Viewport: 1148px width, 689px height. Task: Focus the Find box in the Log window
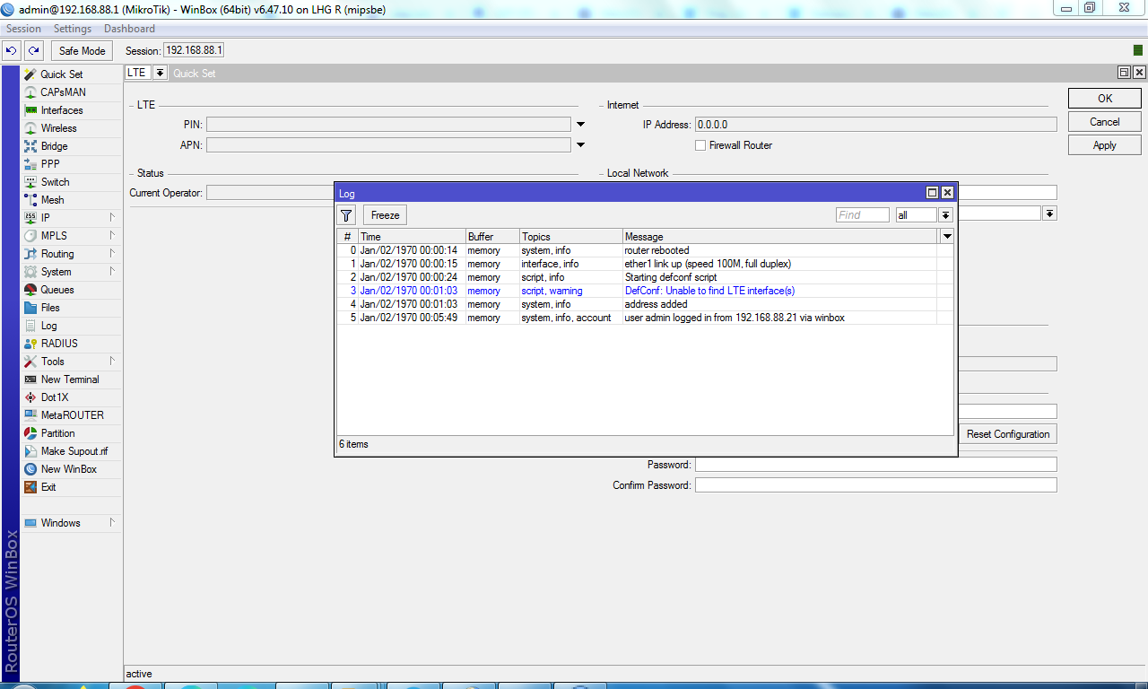tap(863, 215)
